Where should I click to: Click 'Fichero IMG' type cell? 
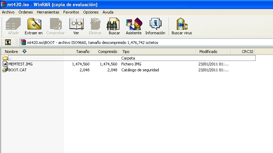[131, 64]
